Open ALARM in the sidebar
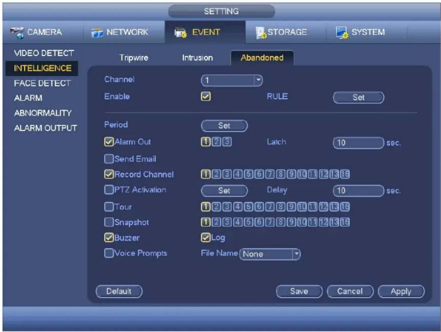The width and height of the screenshot is (441, 332). pos(28,98)
